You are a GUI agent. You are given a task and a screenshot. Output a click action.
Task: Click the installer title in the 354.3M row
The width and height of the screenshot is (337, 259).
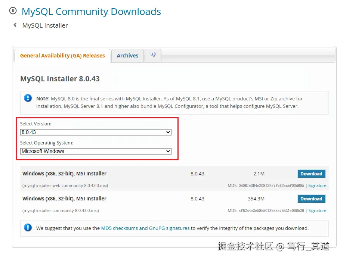click(x=64, y=199)
